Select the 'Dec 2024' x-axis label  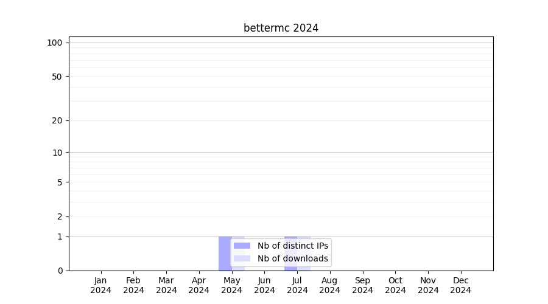coord(460,285)
